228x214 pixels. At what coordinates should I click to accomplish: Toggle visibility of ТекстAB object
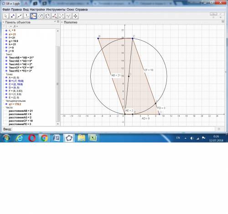[6, 57]
